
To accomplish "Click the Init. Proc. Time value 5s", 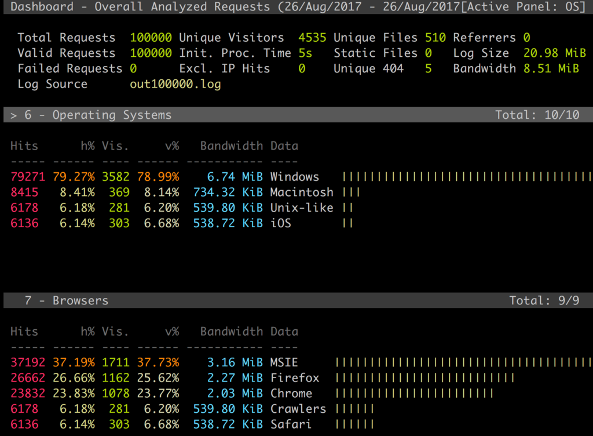I will point(305,53).
